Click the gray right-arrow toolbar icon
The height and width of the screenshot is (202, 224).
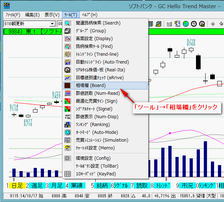213,24
